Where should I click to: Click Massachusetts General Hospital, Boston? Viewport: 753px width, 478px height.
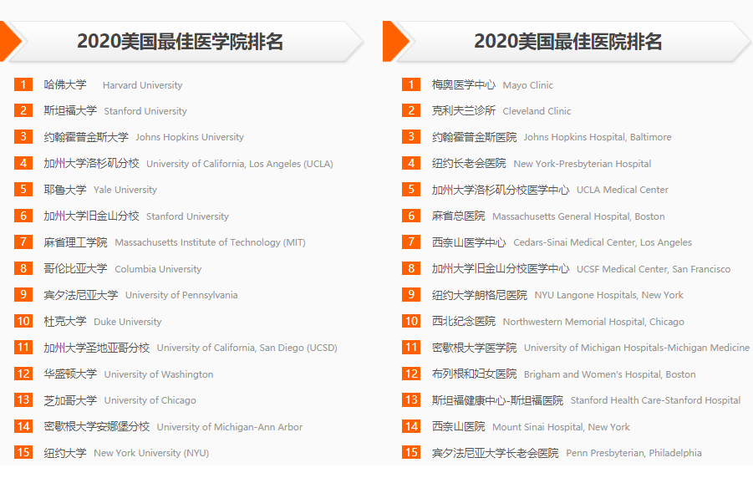point(578,216)
